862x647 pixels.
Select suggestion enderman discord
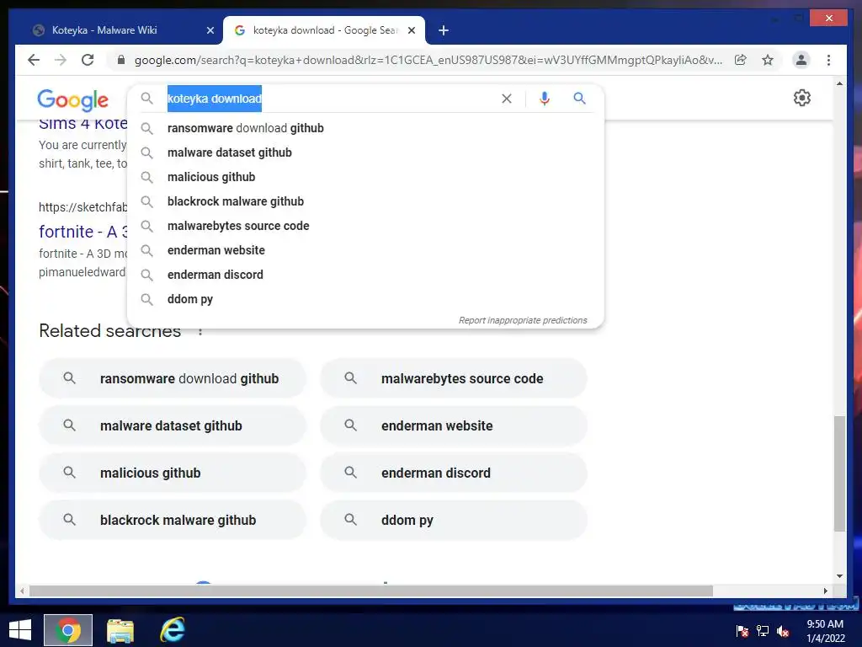coord(365,275)
